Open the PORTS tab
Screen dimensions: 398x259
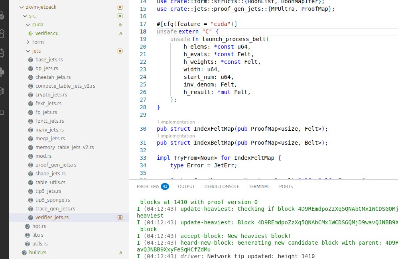286,187
